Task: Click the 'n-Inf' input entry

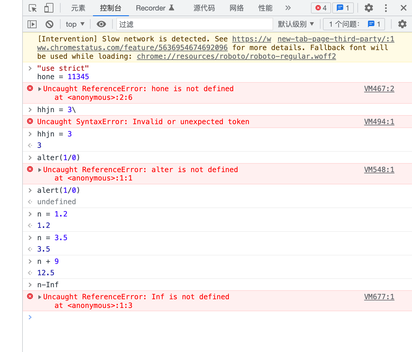Action: (x=48, y=285)
